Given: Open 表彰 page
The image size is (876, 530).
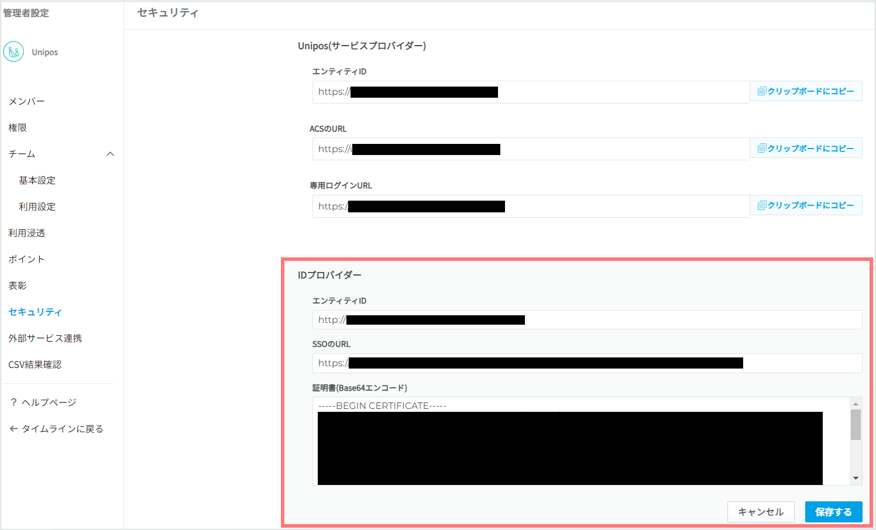Looking at the screenshot, I should pyautogui.click(x=18, y=285).
